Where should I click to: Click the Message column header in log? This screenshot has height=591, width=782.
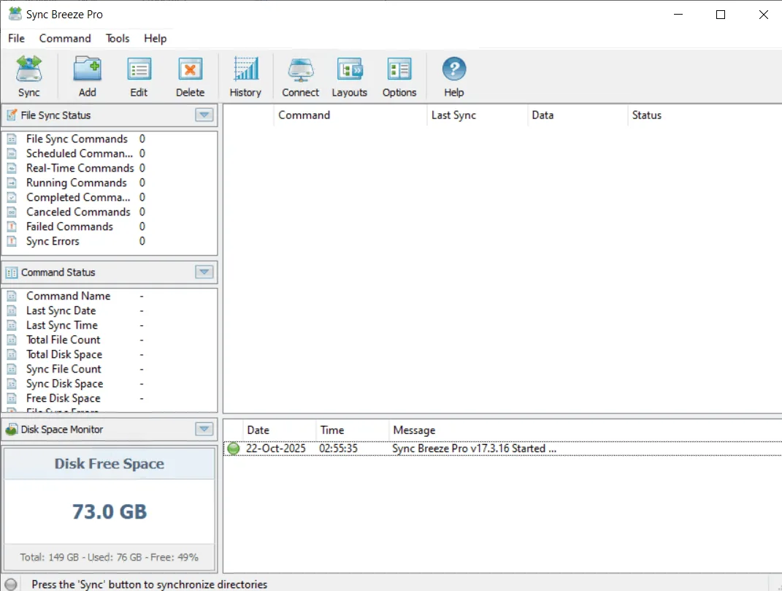(x=585, y=430)
